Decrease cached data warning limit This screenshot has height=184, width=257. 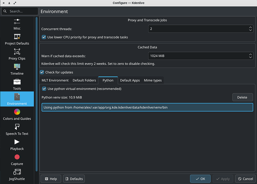tap(250, 57)
